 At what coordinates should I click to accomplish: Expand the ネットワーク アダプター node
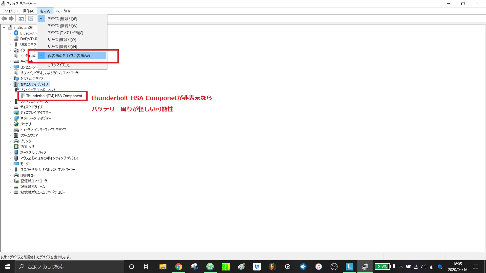point(10,118)
